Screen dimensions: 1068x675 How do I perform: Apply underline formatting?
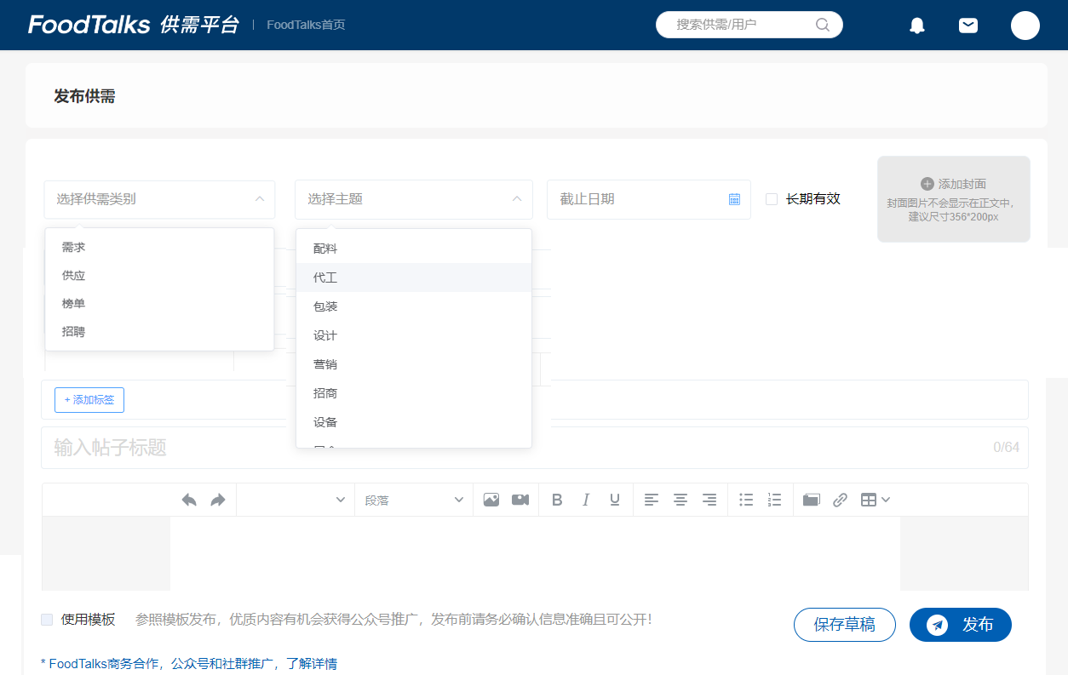tap(614, 500)
